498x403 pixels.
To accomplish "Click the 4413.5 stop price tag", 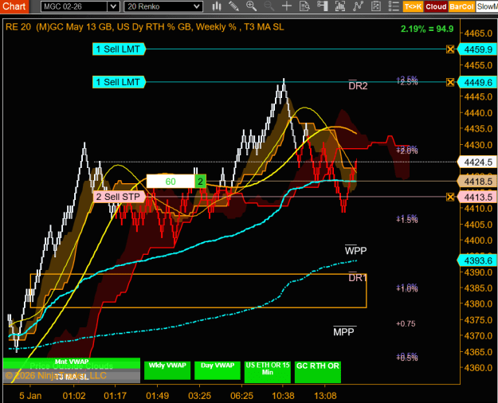I will [477, 198].
